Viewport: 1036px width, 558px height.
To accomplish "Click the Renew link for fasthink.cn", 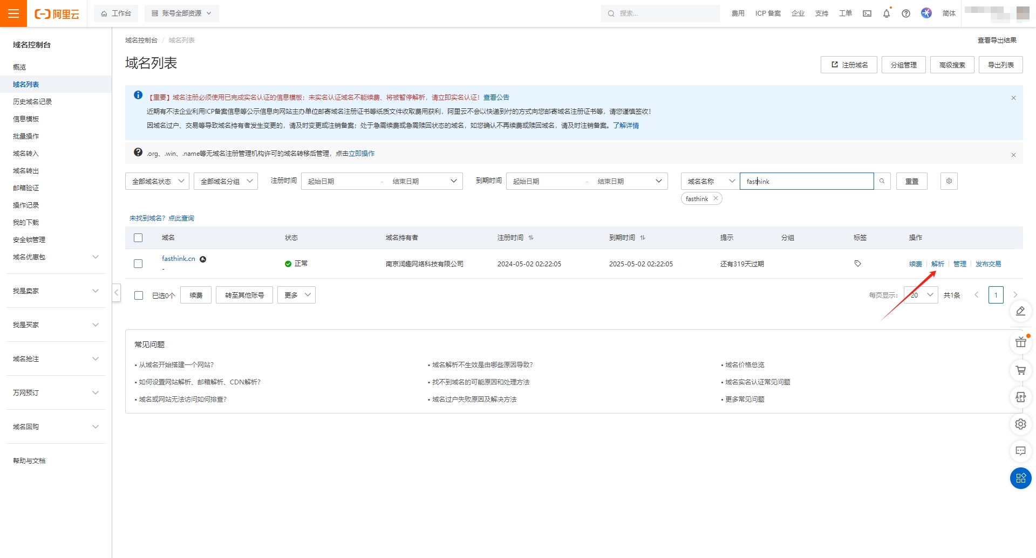I will click(916, 264).
